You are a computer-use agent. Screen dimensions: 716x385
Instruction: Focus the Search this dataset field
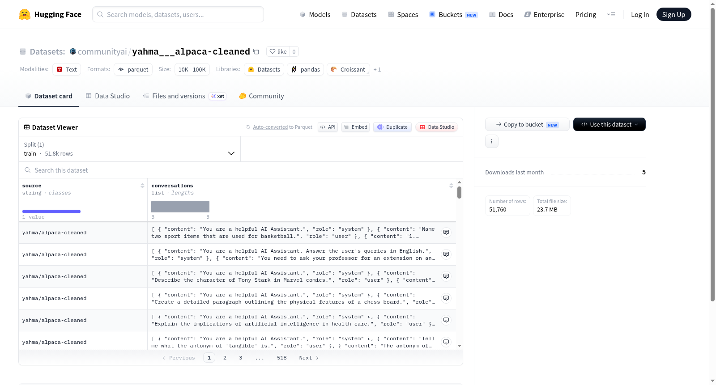coord(241,170)
